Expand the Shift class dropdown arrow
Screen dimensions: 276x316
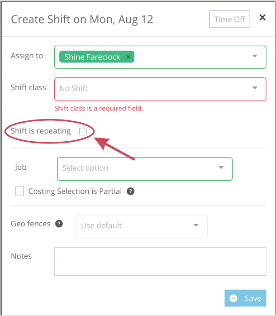point(255,88)
